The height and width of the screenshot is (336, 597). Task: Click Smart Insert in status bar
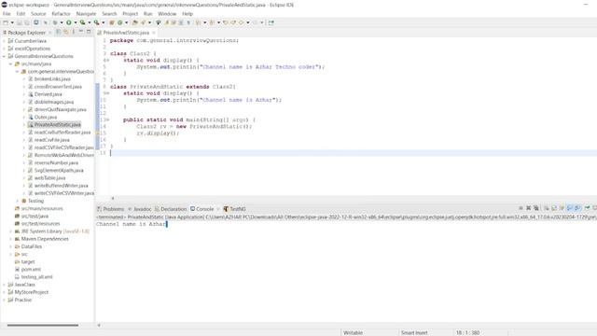(414, 332)
